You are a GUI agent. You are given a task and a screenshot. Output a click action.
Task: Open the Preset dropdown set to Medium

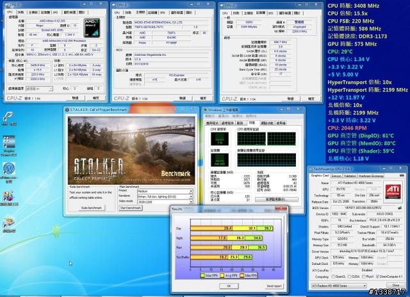pos(165,191)
